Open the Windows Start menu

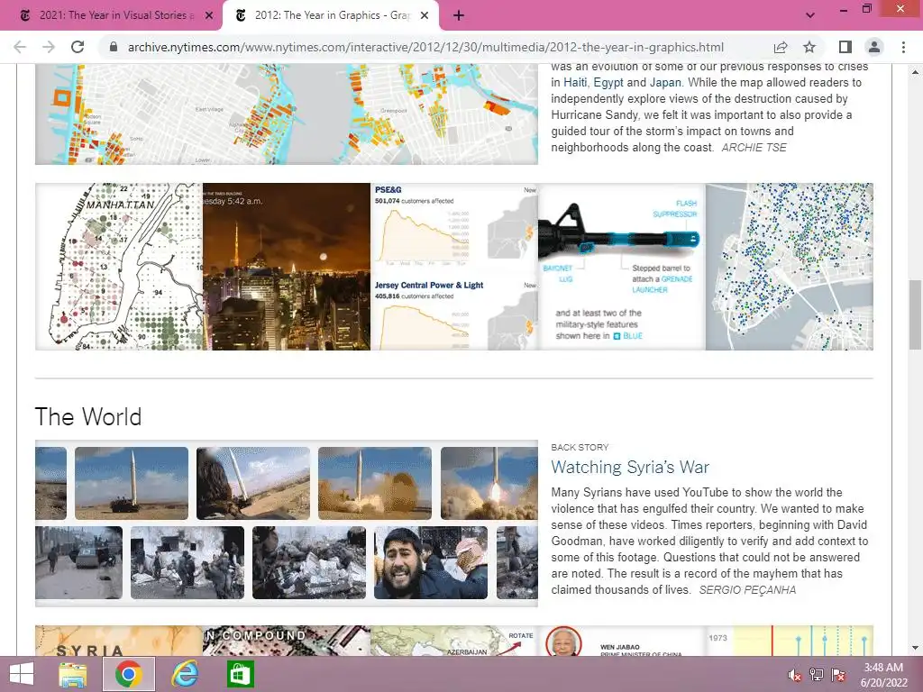click(22, 674)
